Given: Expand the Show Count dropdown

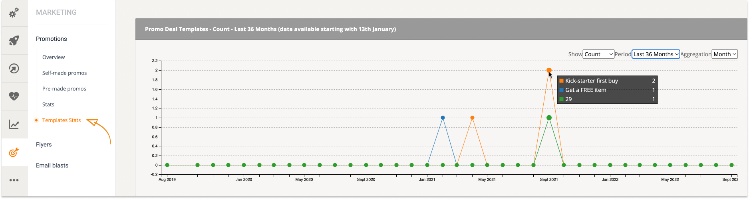Looking at the screenshot, I should click(x=598, y=54).
